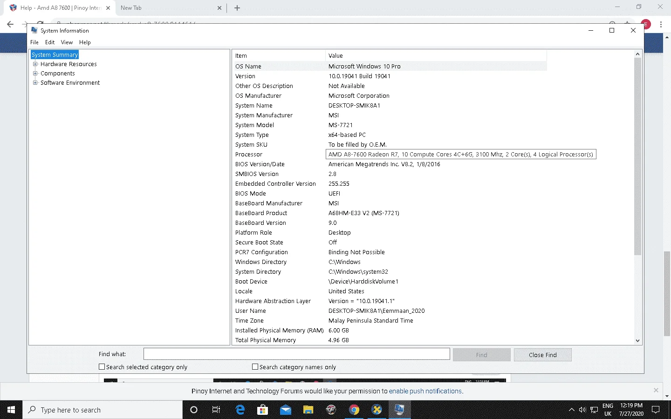Image resolution: width=671 pixels, height=419 pixels.
Task: Select the Hardware Resources tree item
Action: pyautogui.click(x=68, y=64)
